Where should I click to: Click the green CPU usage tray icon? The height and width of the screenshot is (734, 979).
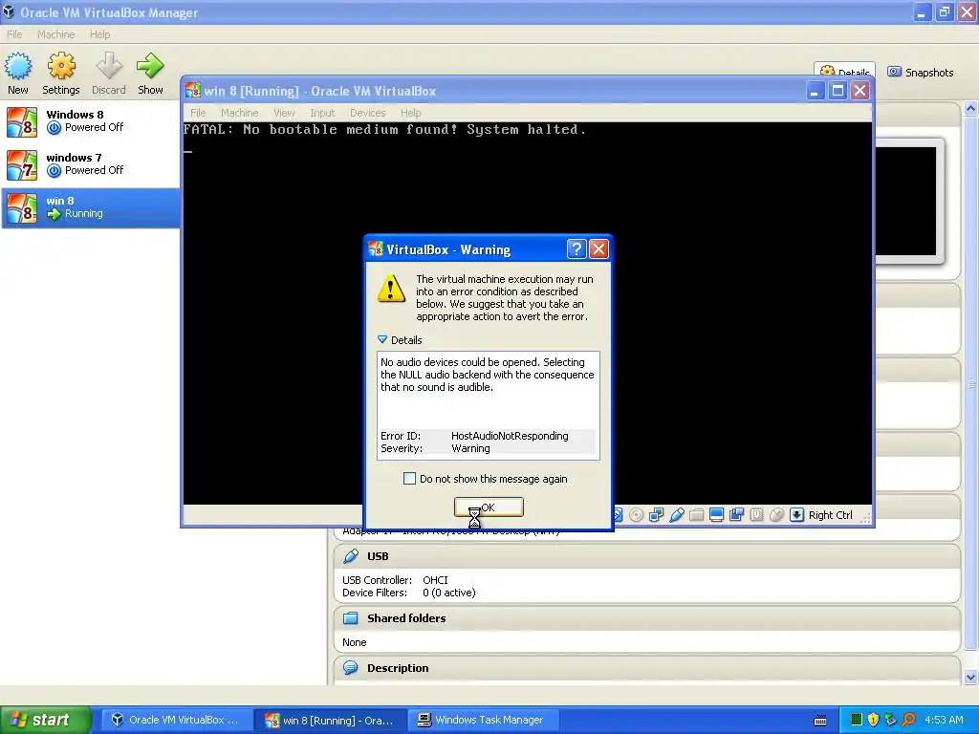[x=856, y=720]
